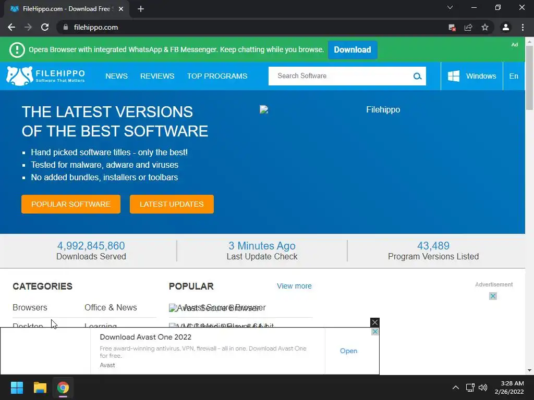Viewport: 534px width, 400px height.
Task: Click the 3 Minutes Ago text
Action: coord(262,246)
